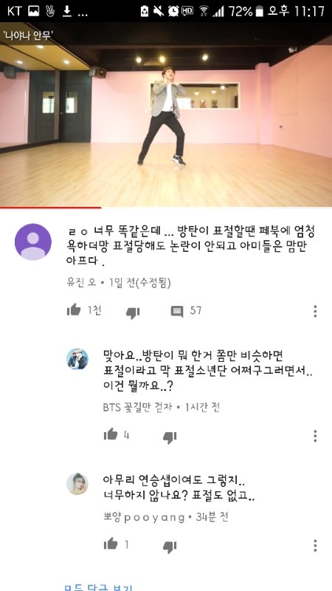The width and height of the screenshot is (332, 591).
Task: Open more options for BTS 꽃길만 걷자 reply
Action: pyautogui.click(x=315, y=436)
